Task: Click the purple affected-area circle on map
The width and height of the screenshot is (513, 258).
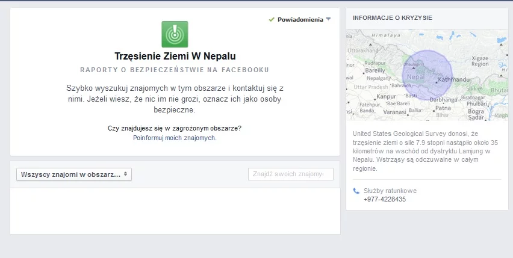Action: point(427,75)
